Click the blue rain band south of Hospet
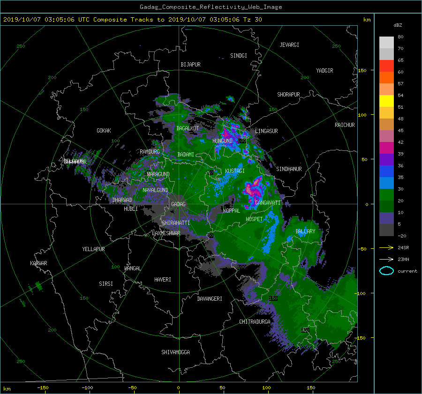422x394 pixels. click(x=271, y=232)
